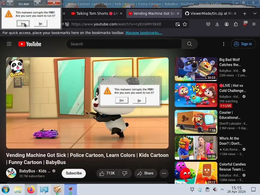Open the Courier Educational video thumbnail
This screenshot has width=260, height=195.
click(x=196, y=122)
